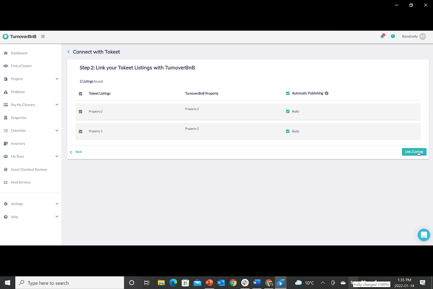The height and width of the screenshot is (289, 433).
Task: Click the TurnoverBnB logo
Action: click(19, 37)
